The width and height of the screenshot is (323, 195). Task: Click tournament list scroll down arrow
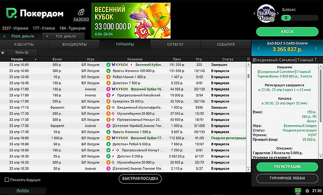(248, 169)
